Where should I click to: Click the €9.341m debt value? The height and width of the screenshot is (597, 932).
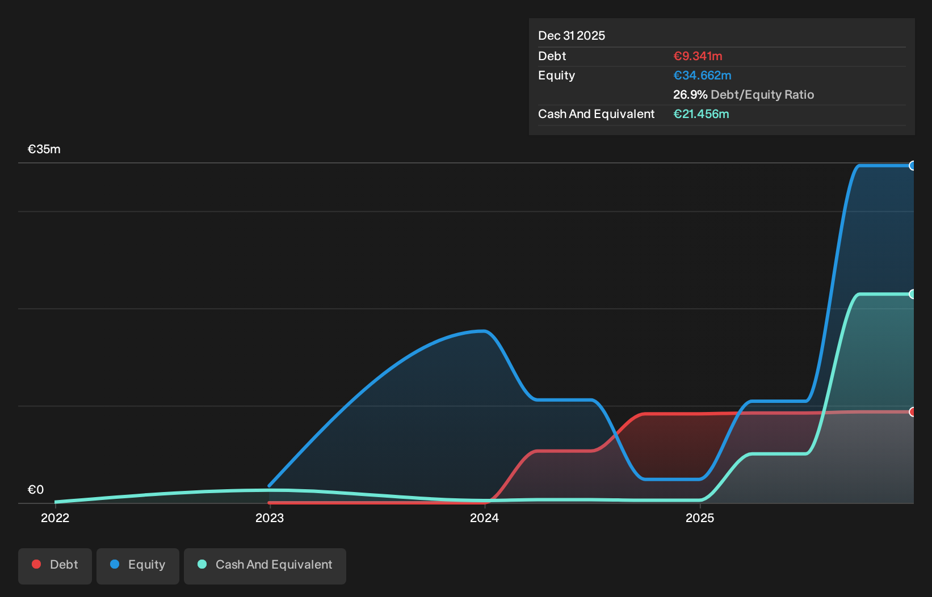[x=698, y=56]
